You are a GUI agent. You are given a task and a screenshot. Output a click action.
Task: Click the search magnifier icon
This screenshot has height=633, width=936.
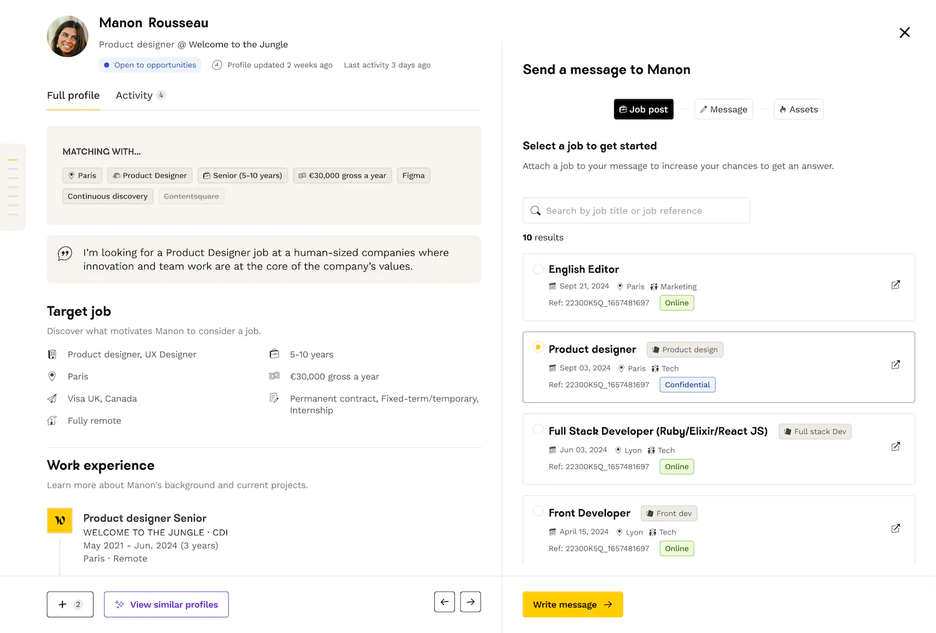pos(535,211)
